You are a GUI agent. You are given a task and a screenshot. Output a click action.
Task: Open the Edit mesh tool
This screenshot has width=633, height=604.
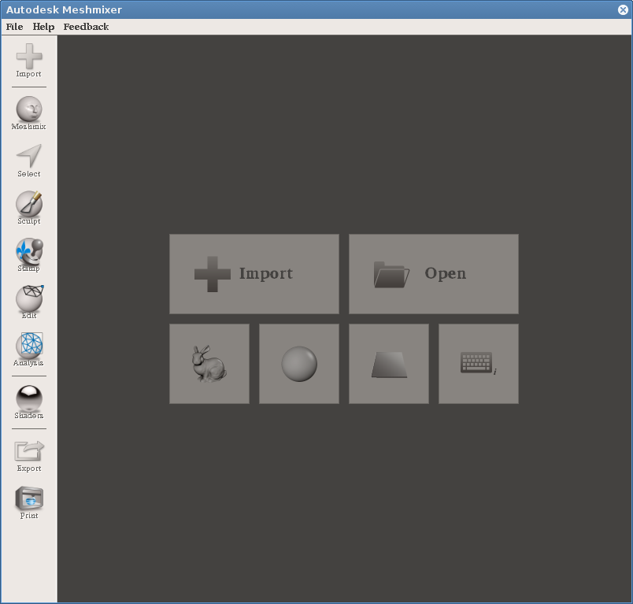[x=28, y=302]
